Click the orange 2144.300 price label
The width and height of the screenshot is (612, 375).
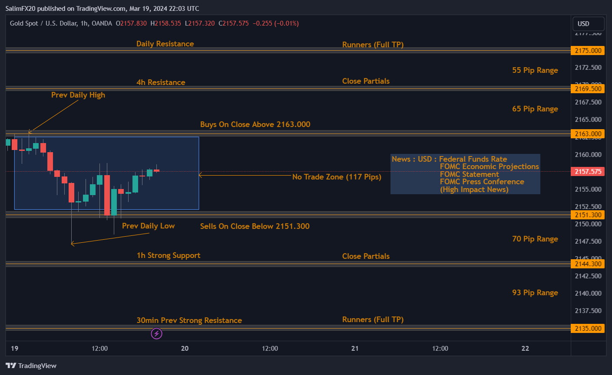pyautogui.click(x=587, y=264)
